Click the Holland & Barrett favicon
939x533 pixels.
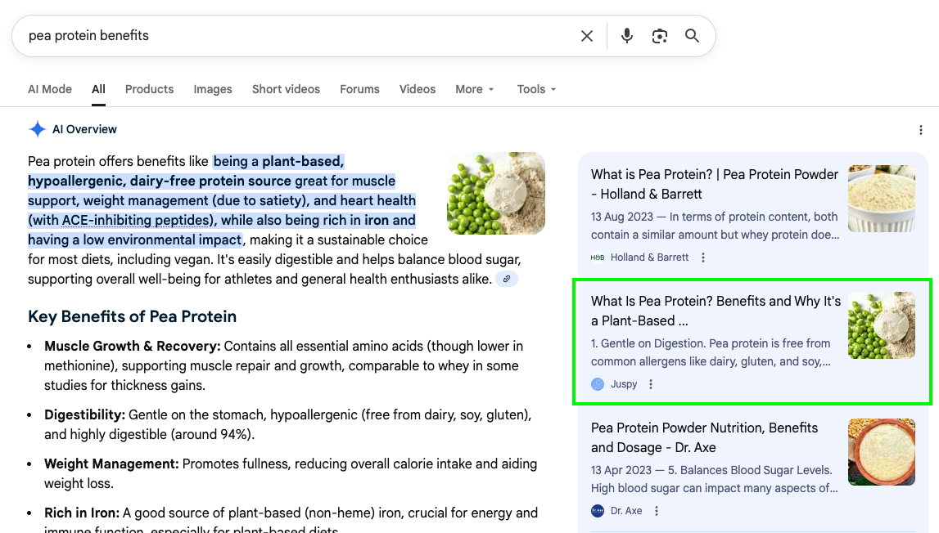click(598, 258)
